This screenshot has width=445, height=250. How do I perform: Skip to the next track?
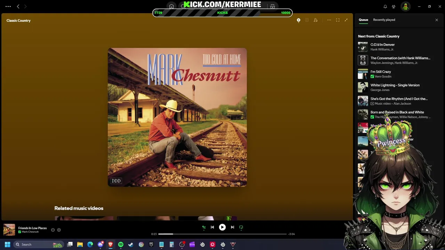(x=232, y=227)
